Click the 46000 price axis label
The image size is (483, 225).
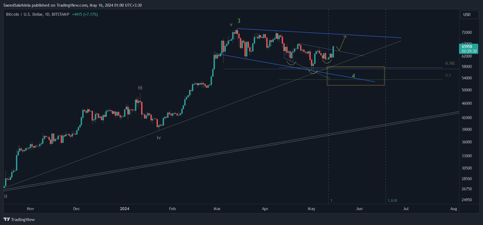point(467,103)
